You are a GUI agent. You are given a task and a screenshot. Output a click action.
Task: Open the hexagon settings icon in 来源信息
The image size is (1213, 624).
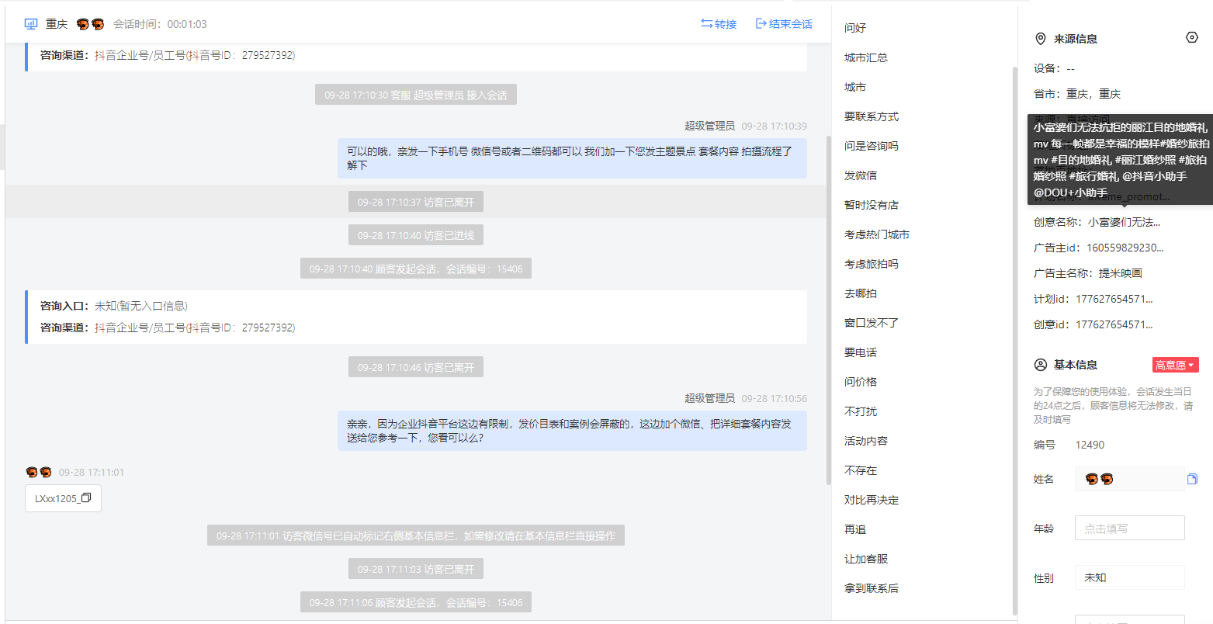pos(1192,37)
